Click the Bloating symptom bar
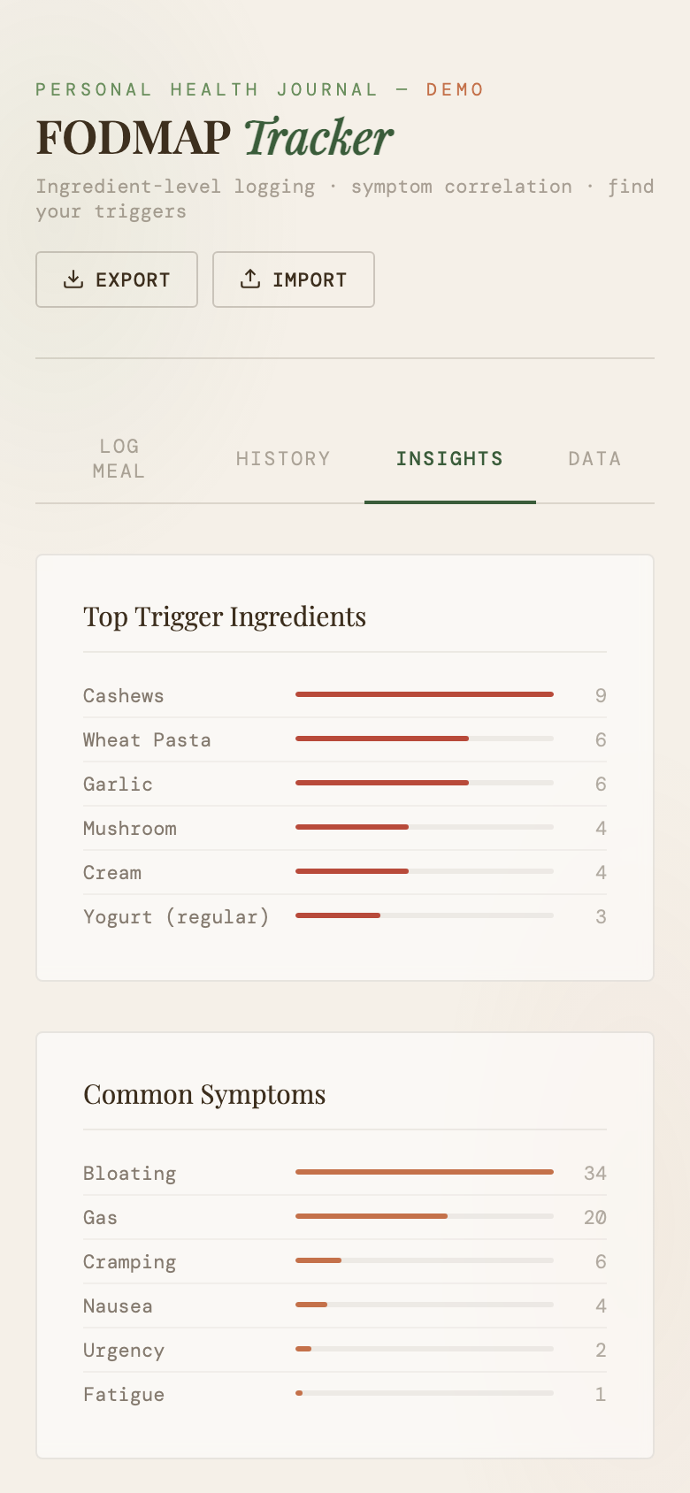 click(x=425, y=1172)
